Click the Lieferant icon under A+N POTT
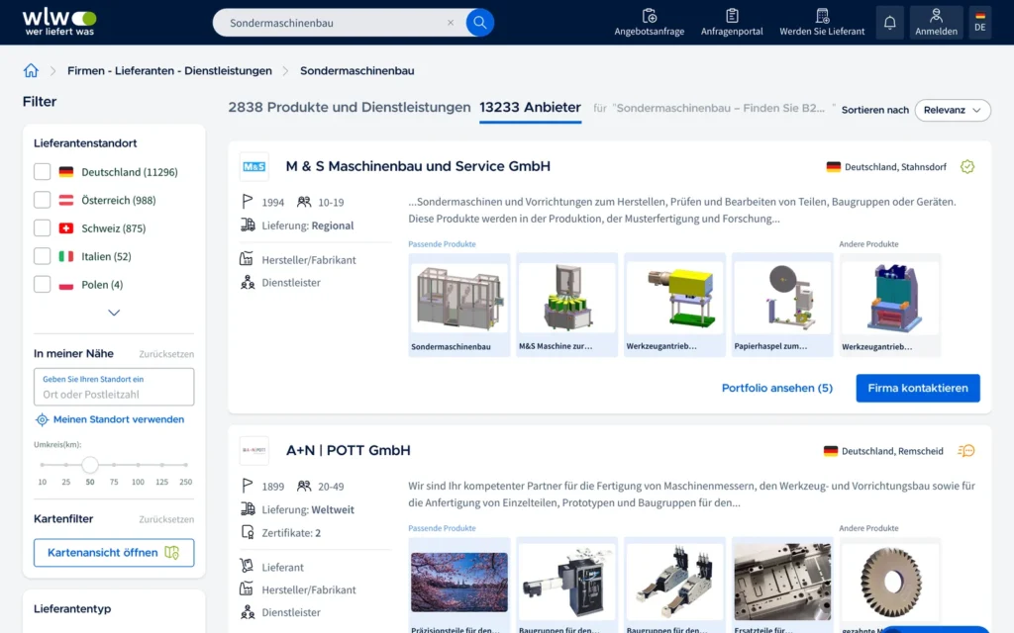 pyautogui.click(x=247, y=567)
